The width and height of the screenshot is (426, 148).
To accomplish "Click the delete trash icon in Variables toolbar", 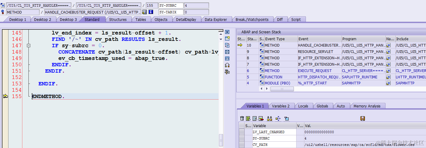I will [242, 118].
